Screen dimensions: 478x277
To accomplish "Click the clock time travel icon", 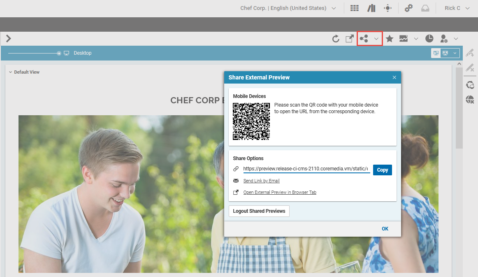I will [429, 39].
